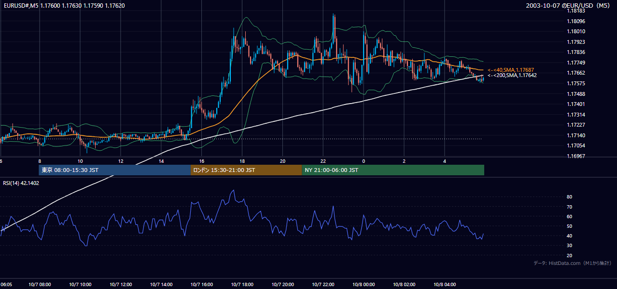The image size is (617, 289).
Task: Click hour label 14 under the price chart
Action: [161, 161]
